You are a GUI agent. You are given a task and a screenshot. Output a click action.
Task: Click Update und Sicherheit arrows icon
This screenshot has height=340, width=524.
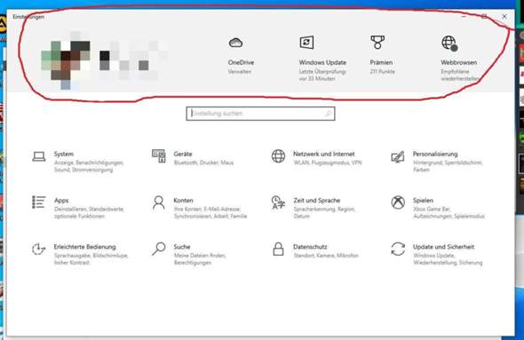click(x=398, y=249)
